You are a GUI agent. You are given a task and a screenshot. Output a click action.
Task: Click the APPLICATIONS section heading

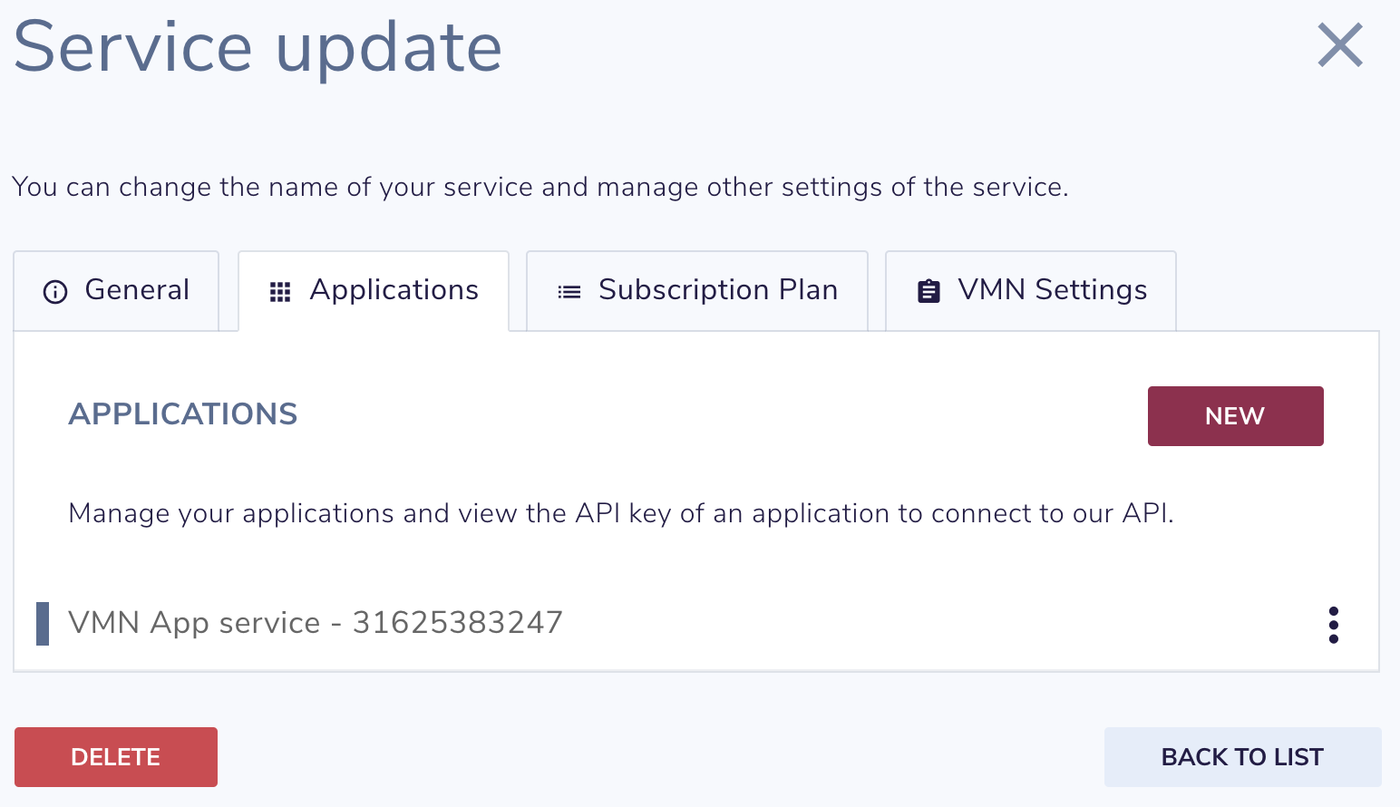pyautogui.click(x=182, y=414)
